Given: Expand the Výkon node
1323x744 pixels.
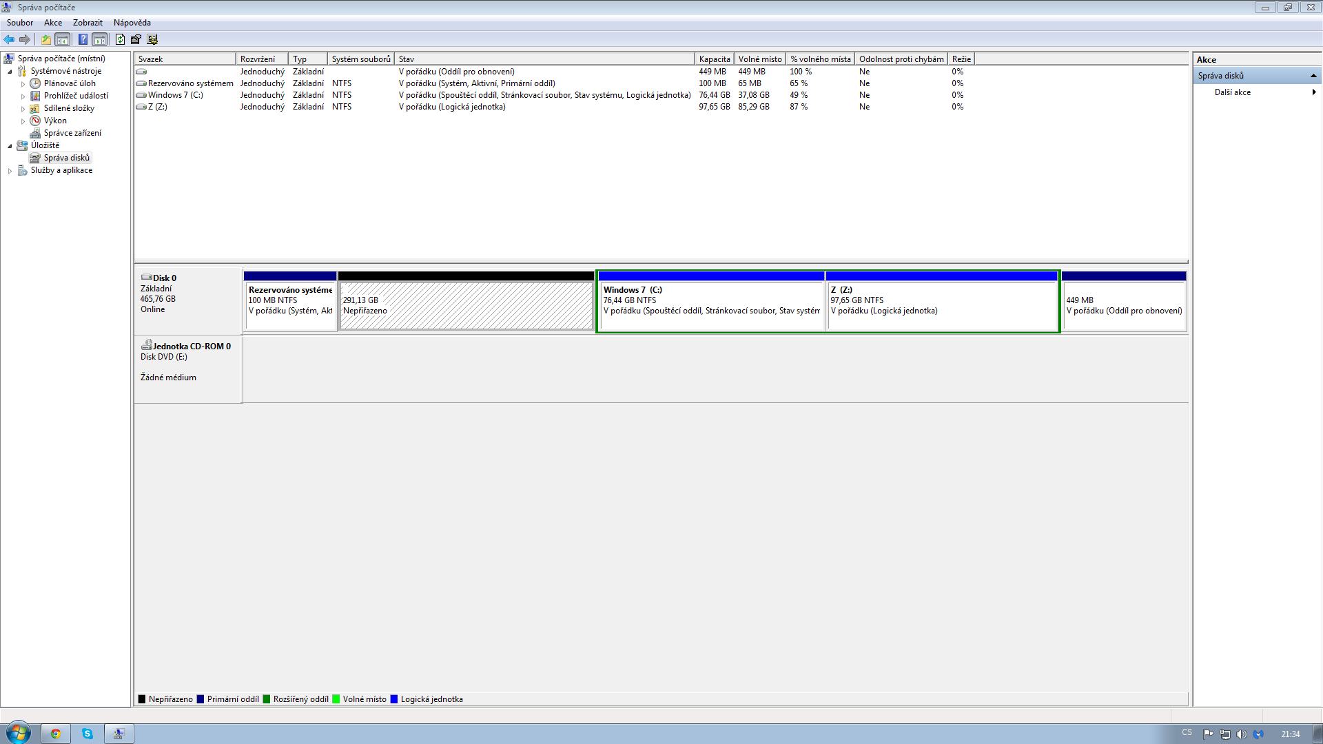Looking at the screenshot, I should [23, 121].
